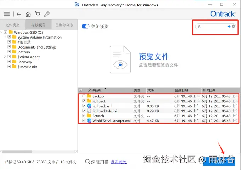Select the Recovery folder label in tree

(x=25, y=62)
